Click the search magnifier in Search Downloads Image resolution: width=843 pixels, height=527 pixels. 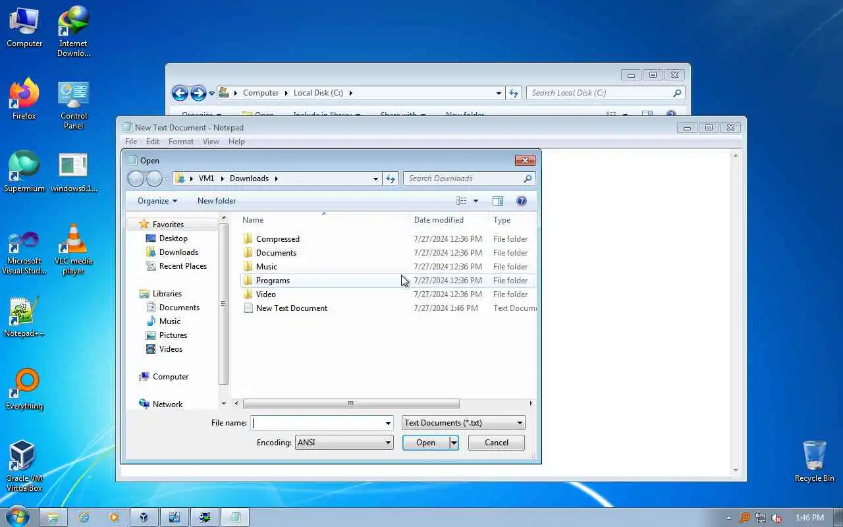tap(528, 179)
